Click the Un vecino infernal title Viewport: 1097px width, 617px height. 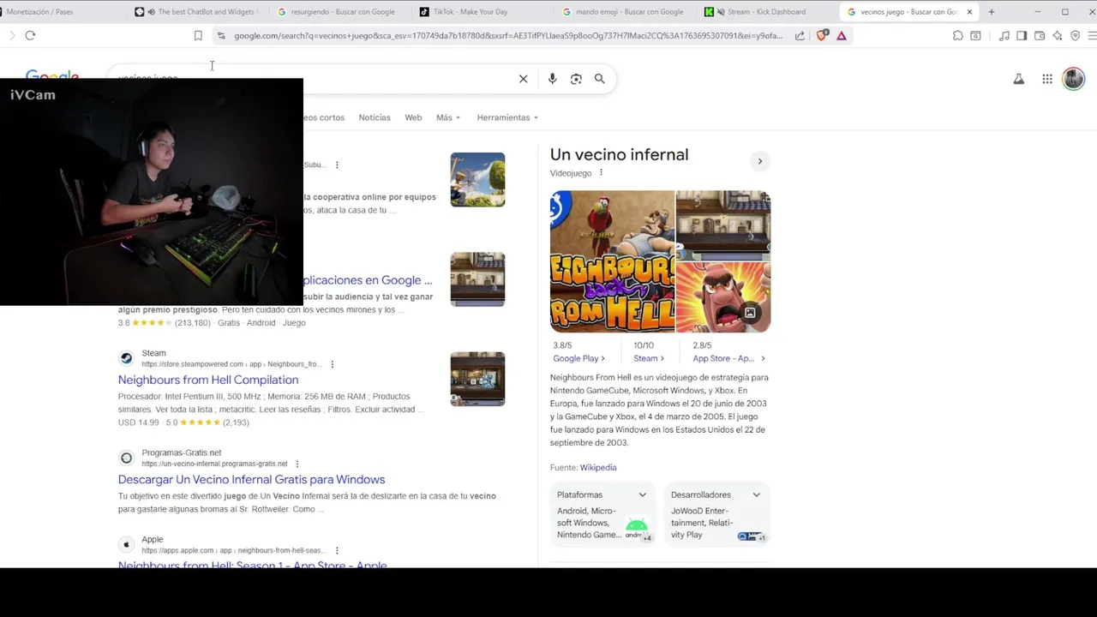tap(619, 155)
